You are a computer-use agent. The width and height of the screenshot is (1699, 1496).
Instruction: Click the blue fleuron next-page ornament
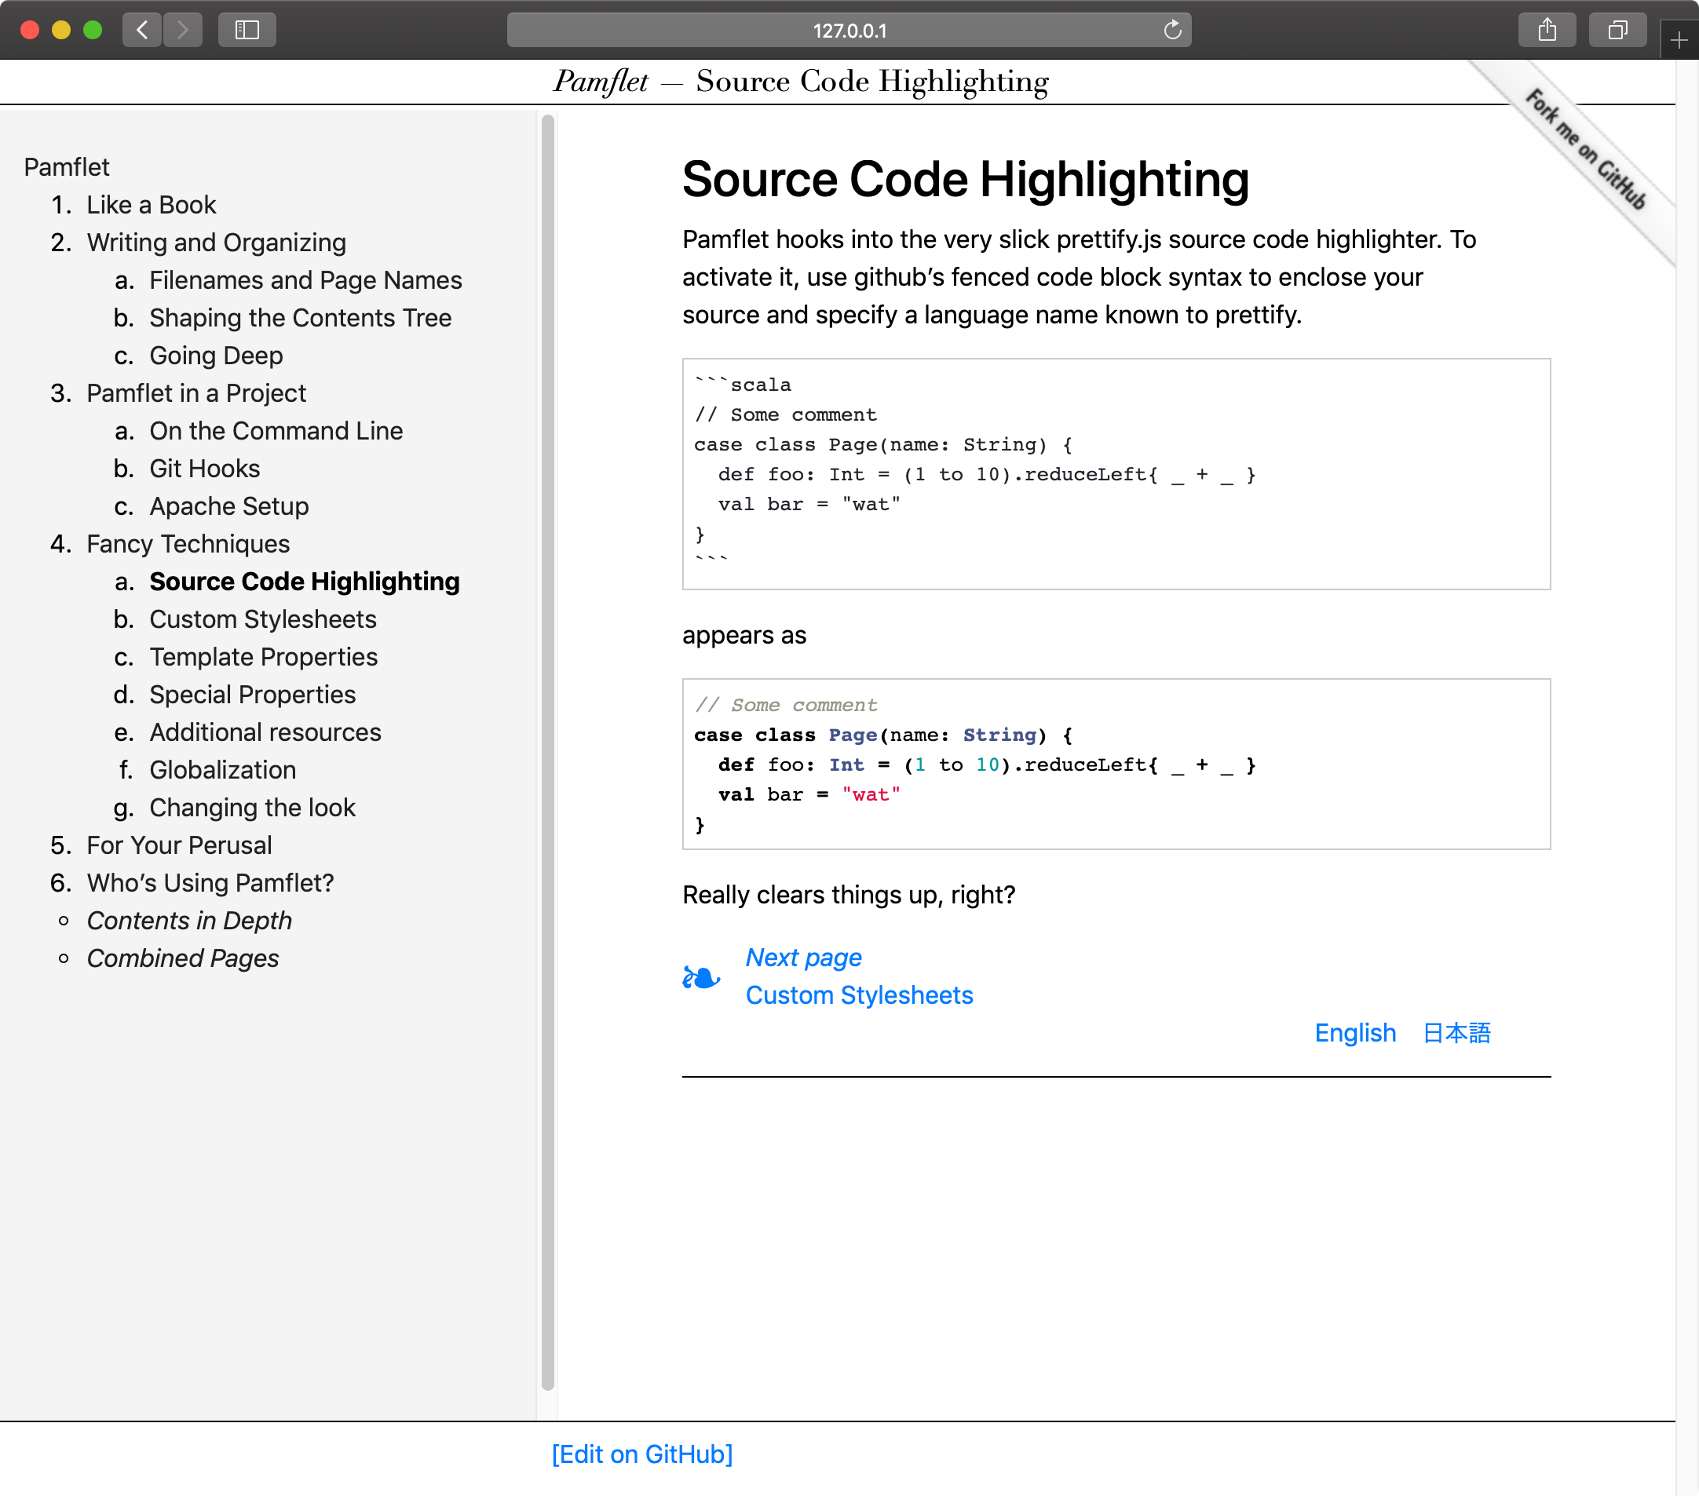(x=702, y=977)
